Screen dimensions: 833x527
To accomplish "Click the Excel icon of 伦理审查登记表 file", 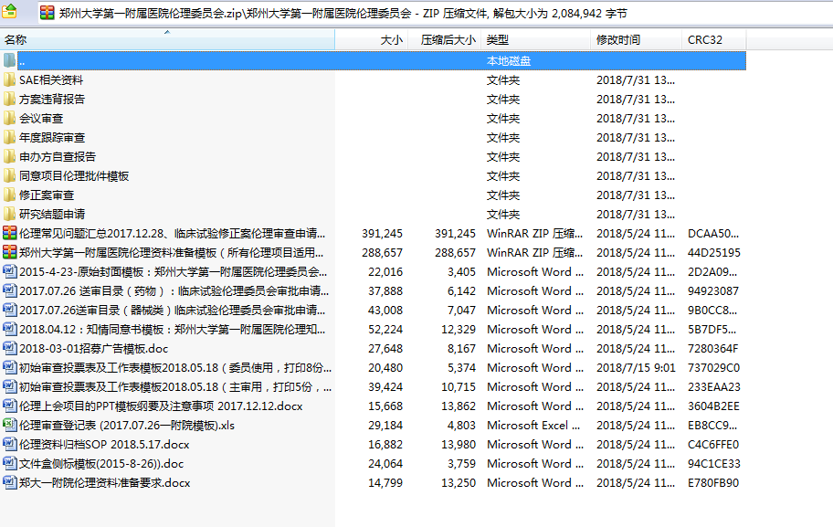I will (9, 425).
